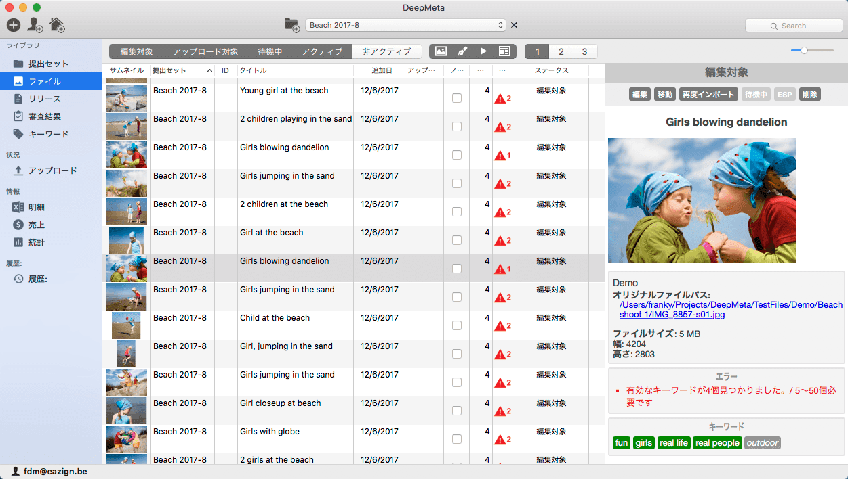The width and height of the screenshot is (848, 479).
Task: Sort by サムネイル column header
Action: coord(126,70)
